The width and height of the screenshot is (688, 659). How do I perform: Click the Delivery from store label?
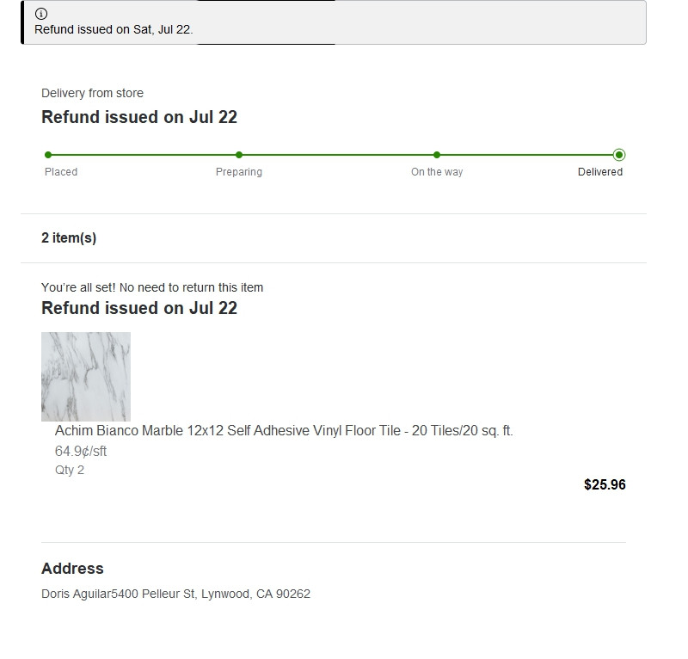tap(92, 93)
